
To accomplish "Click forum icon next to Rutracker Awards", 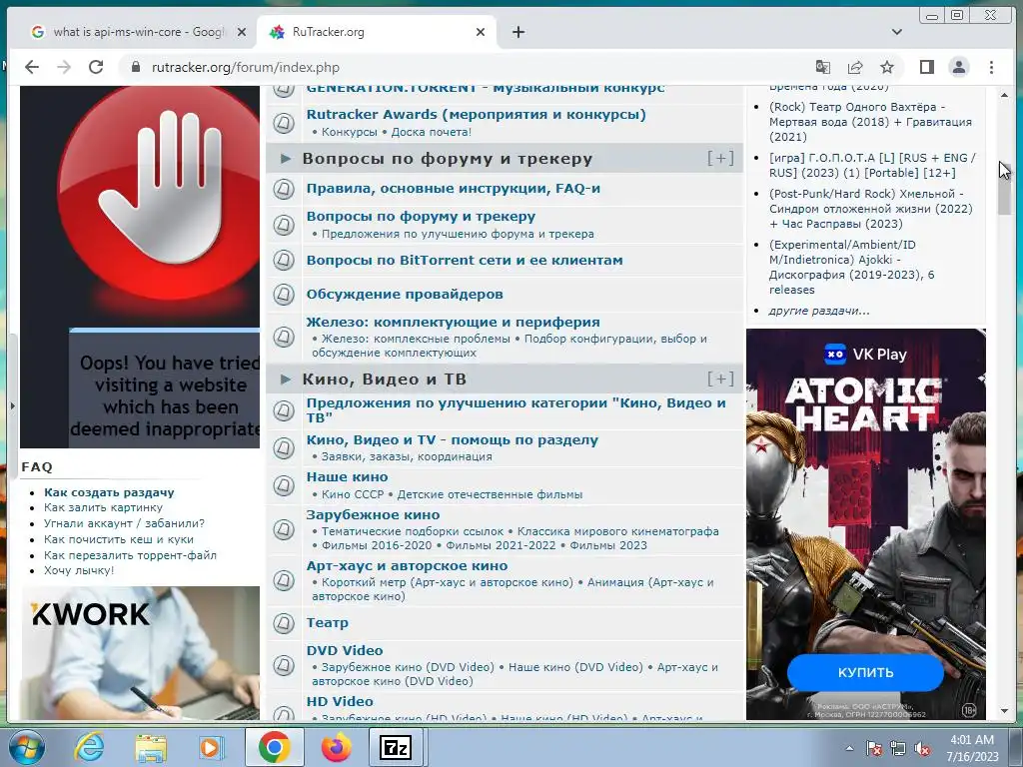I will click(283, 123).
